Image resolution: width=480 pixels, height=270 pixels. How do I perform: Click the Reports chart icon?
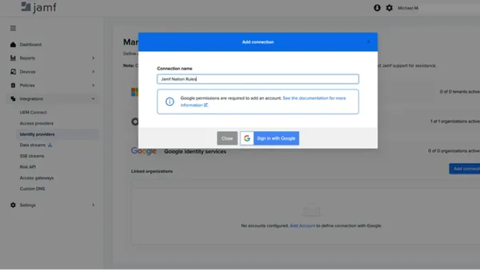point(13,58)
